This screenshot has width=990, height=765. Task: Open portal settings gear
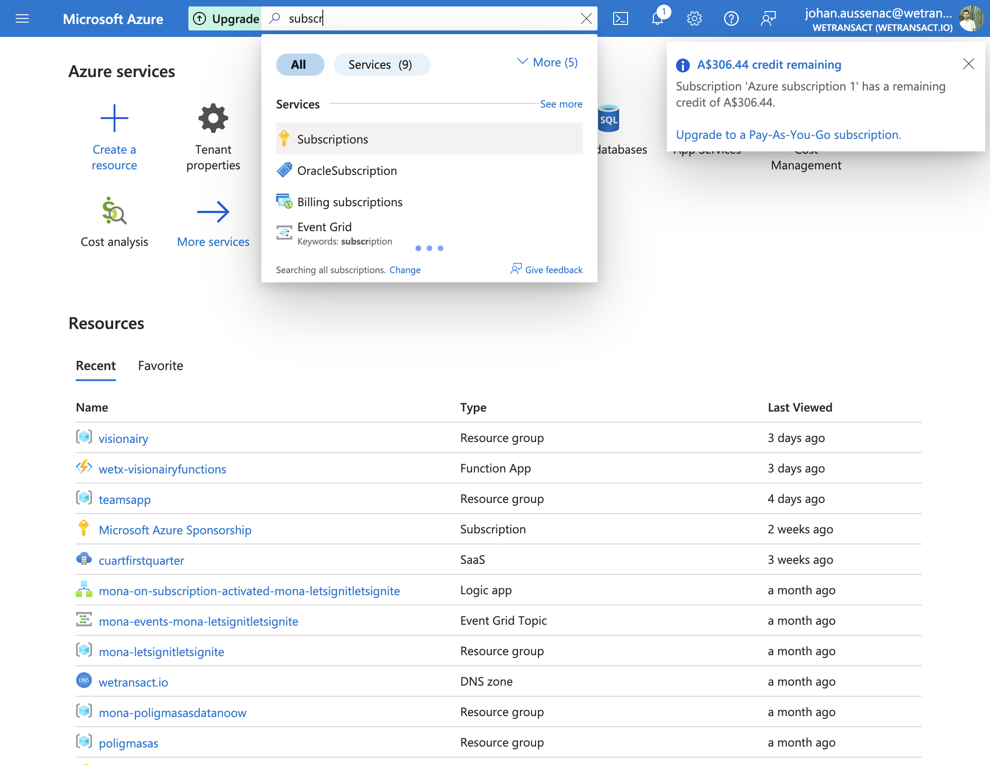click(694, 18)
